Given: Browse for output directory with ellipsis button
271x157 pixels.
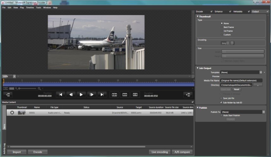Looking at the screenshot, I should [258, 85].
